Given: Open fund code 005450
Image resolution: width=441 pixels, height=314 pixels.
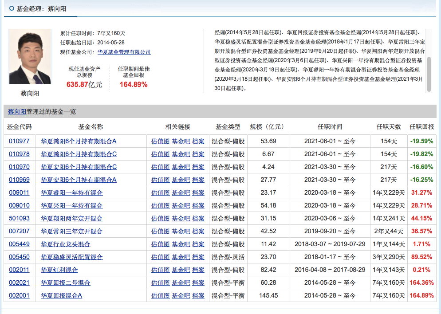Looking at the screenshot, I should [x=19, y=257].
